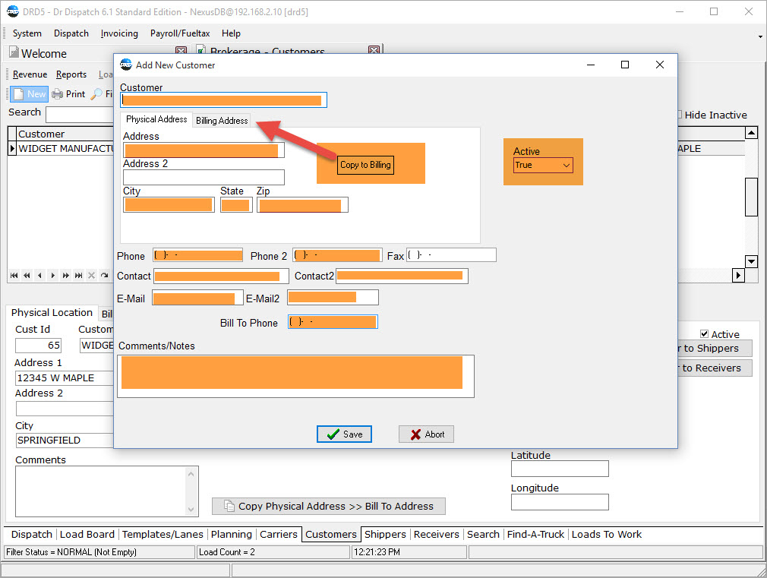Screen dimensions: 767x578
Task: Open the Revenue menu
Action: tap(30, 74)
